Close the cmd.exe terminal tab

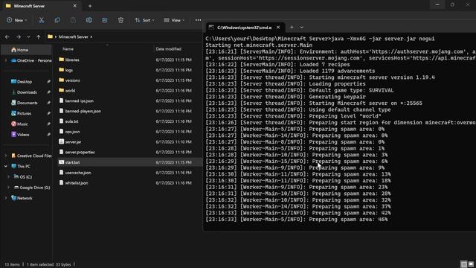(x=278, y=28)
